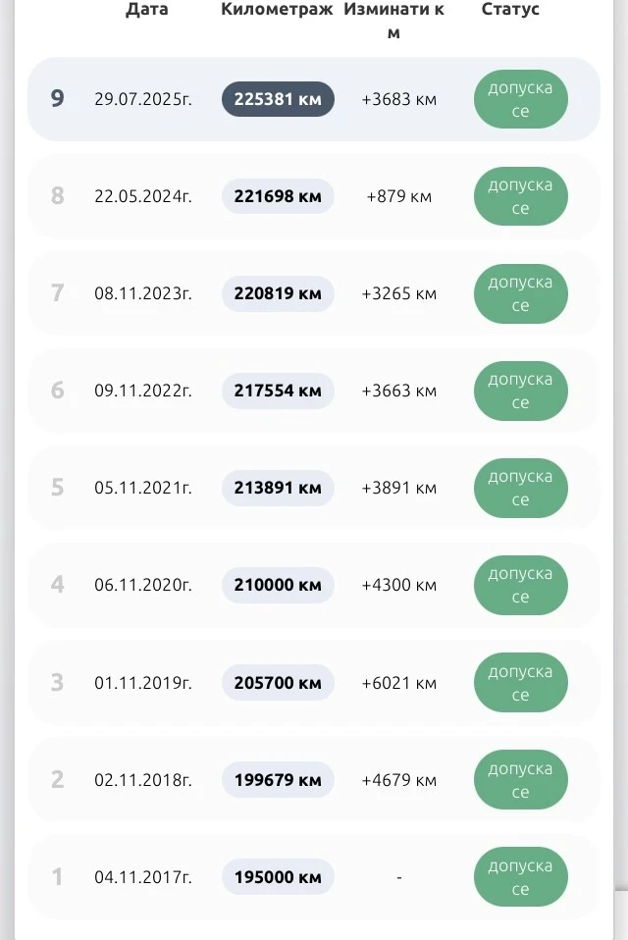
Task: Click the 213891 км mileage badge
Action: [x=278, y=488]
